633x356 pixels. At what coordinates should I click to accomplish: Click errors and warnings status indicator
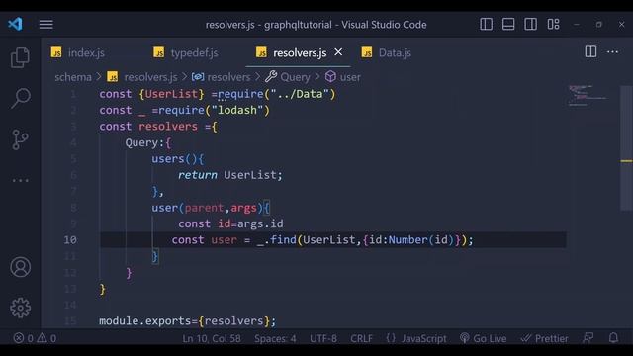(x=35, y=338)
